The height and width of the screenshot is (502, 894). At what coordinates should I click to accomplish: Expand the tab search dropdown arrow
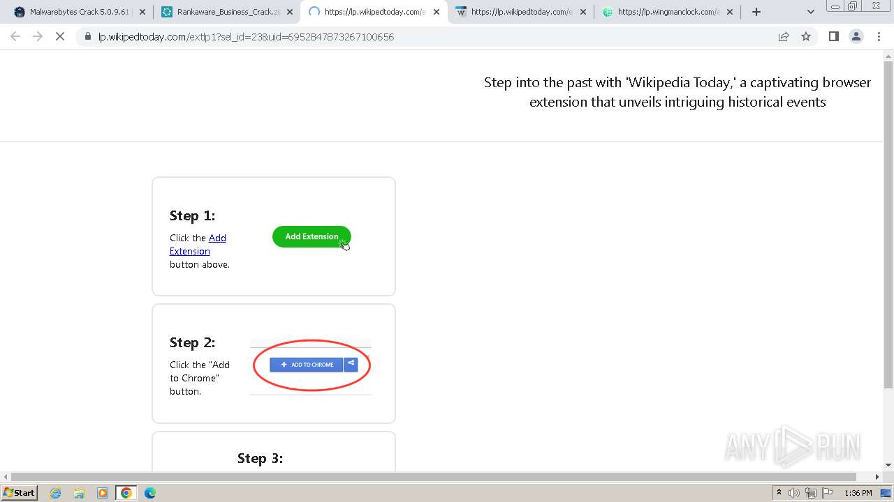(x=811, y=12)
